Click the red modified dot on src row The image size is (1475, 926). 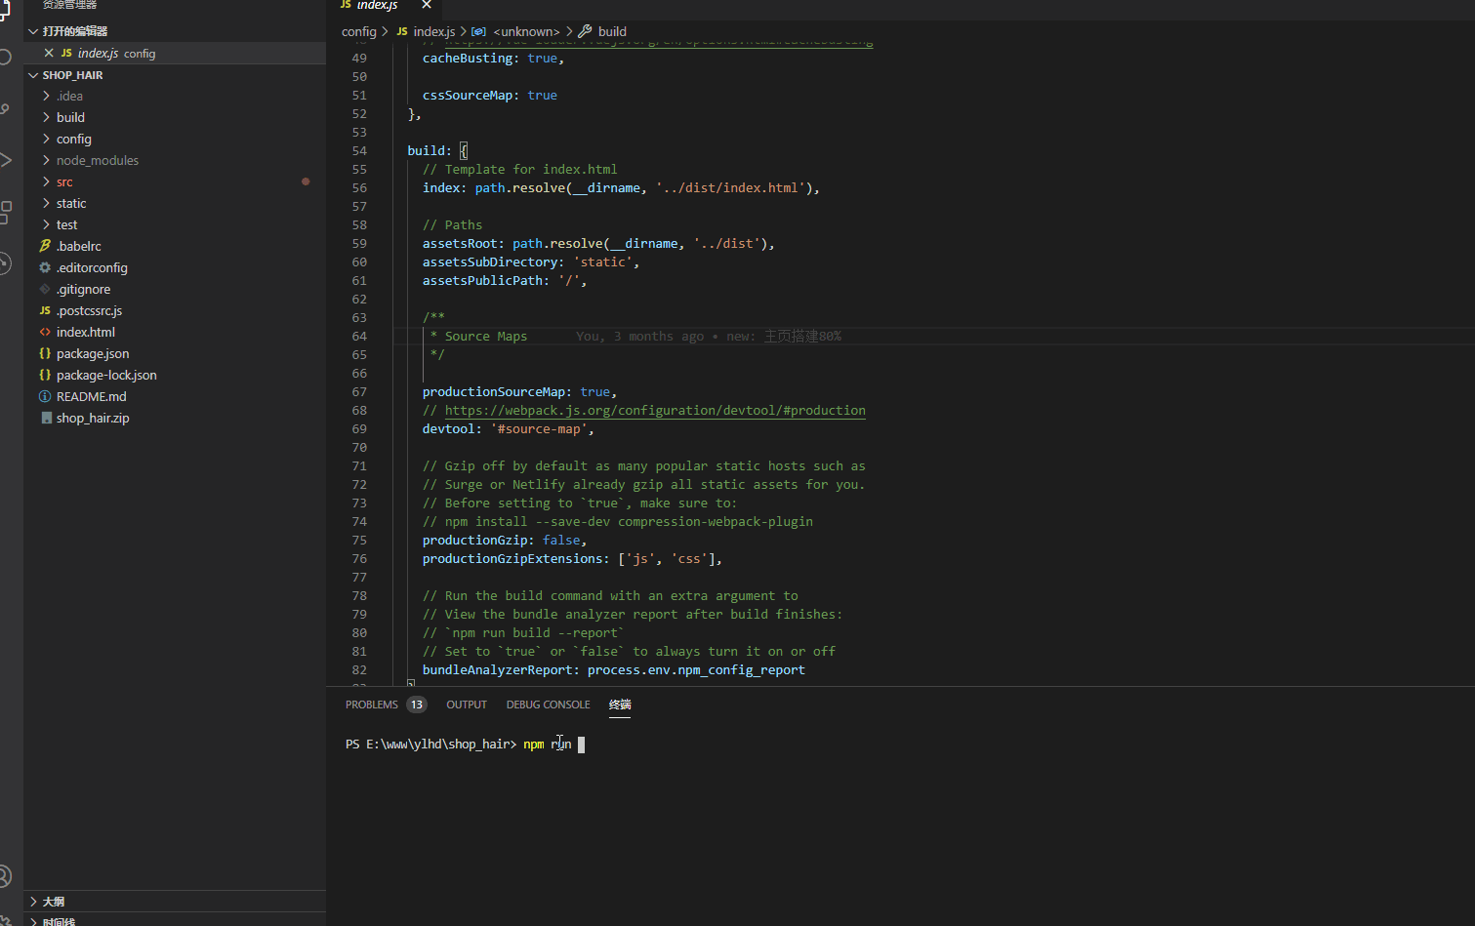pos(306,181)
